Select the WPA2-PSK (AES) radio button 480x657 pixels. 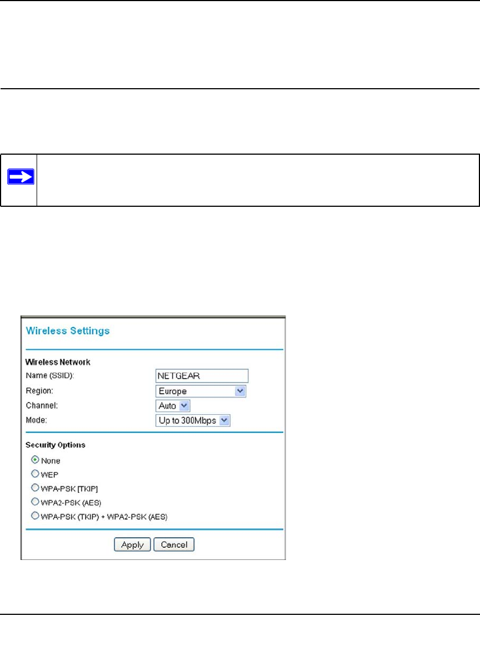point(35,502)
